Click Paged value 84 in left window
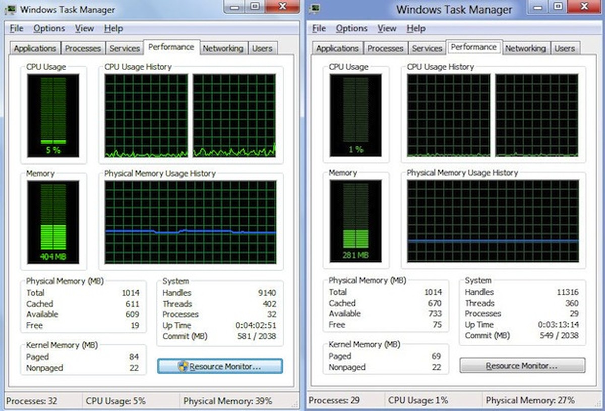The image size is (605, 411). pos(134,357)
